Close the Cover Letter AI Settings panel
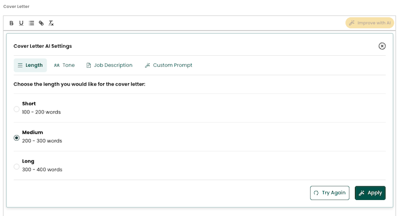The width and height of the screenshot is (399, 216). coord(382,46)
